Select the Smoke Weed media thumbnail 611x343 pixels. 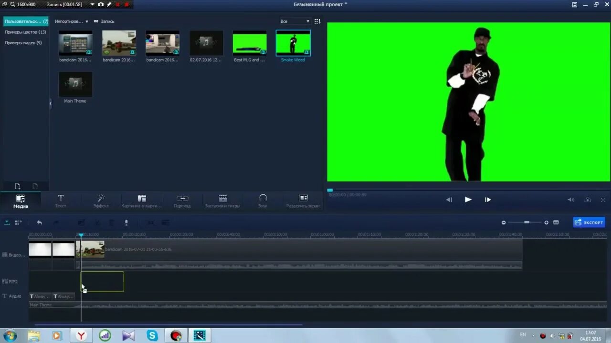(x=293, y=43)
